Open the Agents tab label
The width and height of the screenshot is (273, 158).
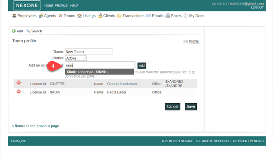(x=50, y=15)
